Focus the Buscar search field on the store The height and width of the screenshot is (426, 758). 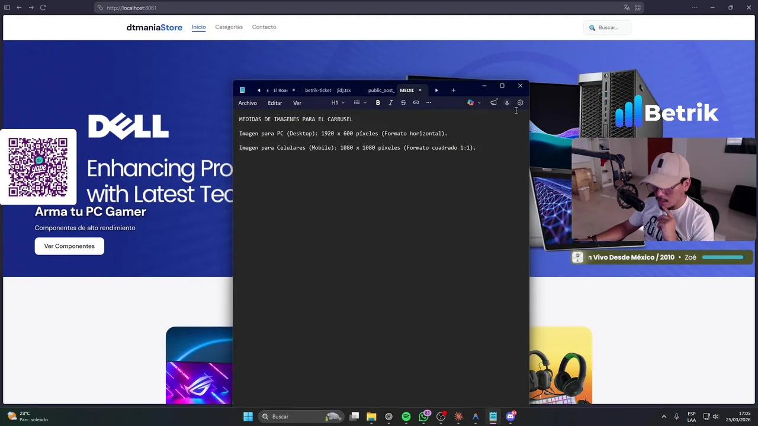tap(608, 27)
